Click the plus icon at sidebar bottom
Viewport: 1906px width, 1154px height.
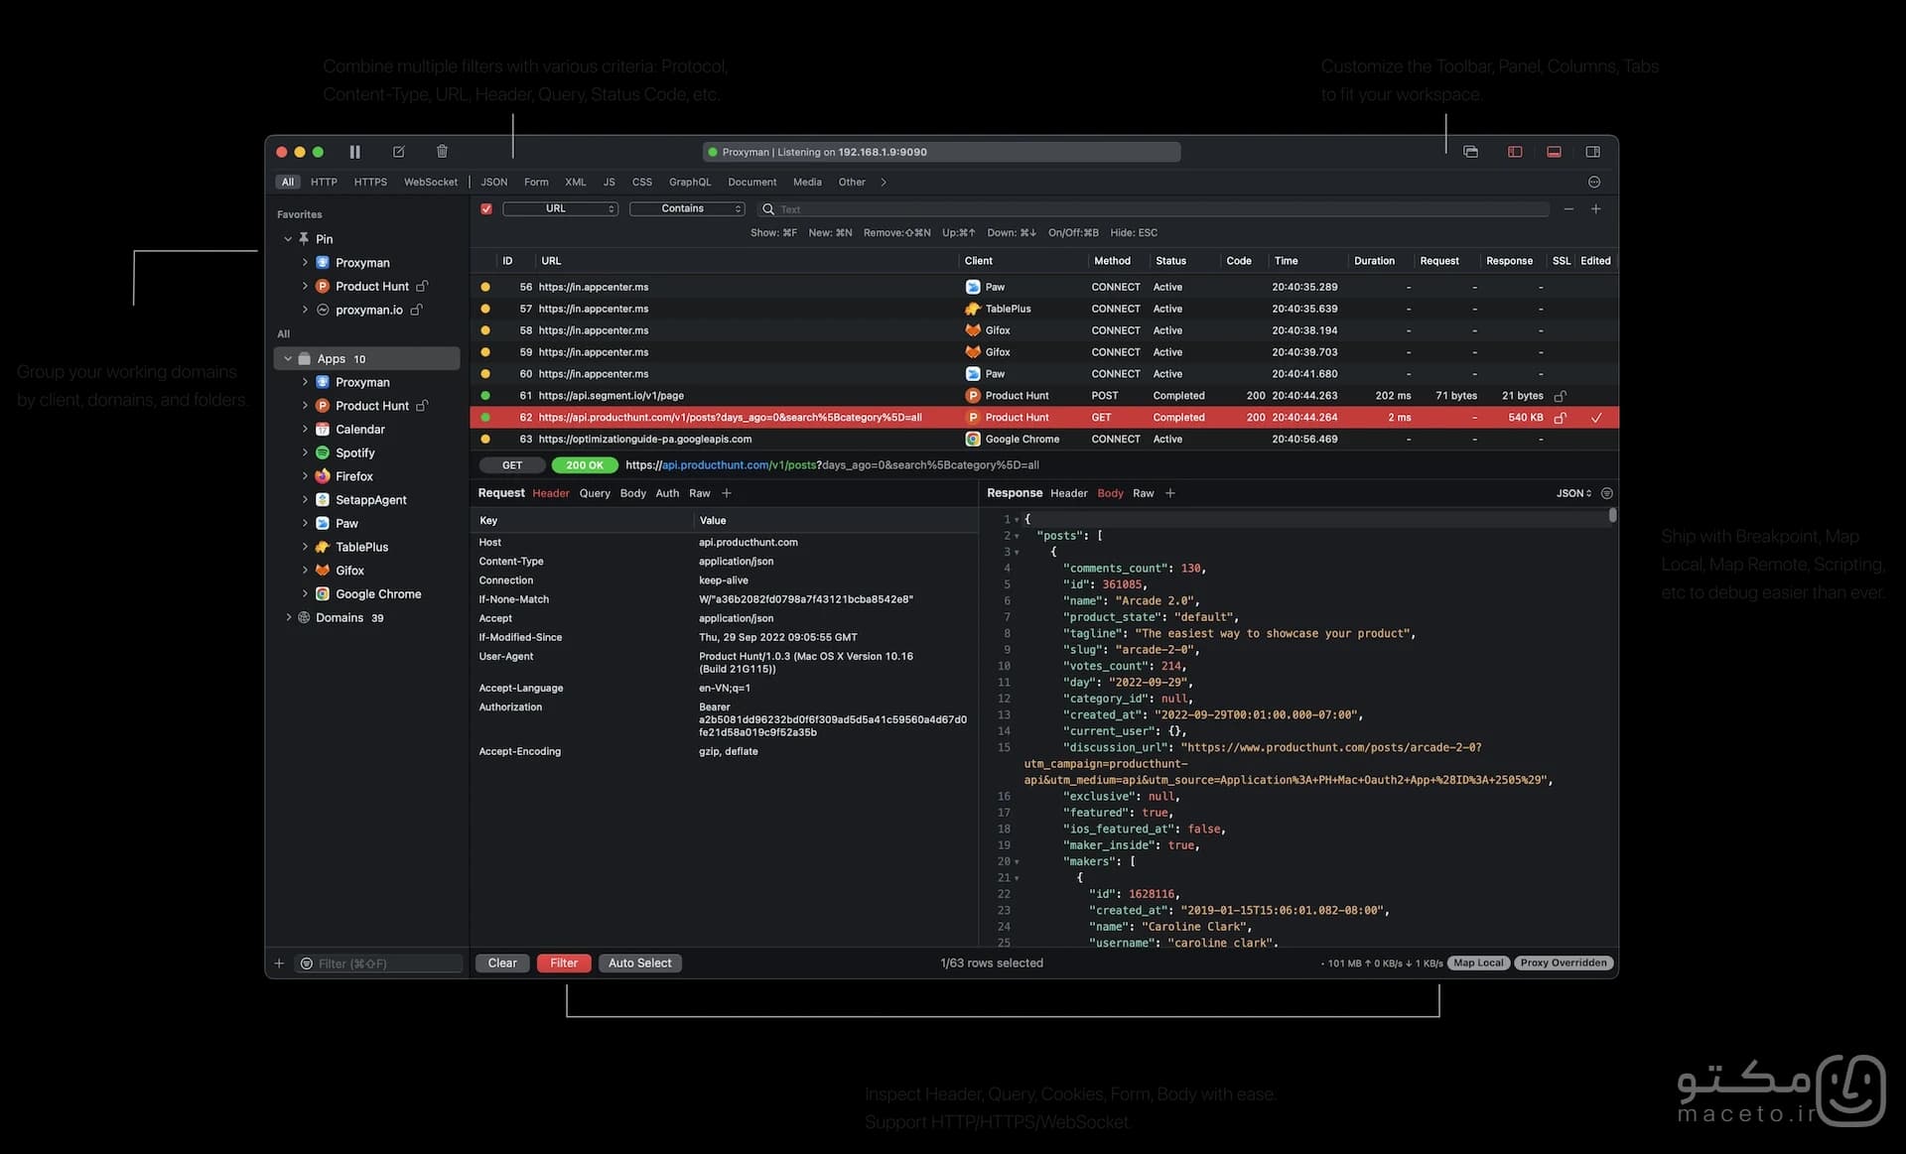[x=279, y=963]
